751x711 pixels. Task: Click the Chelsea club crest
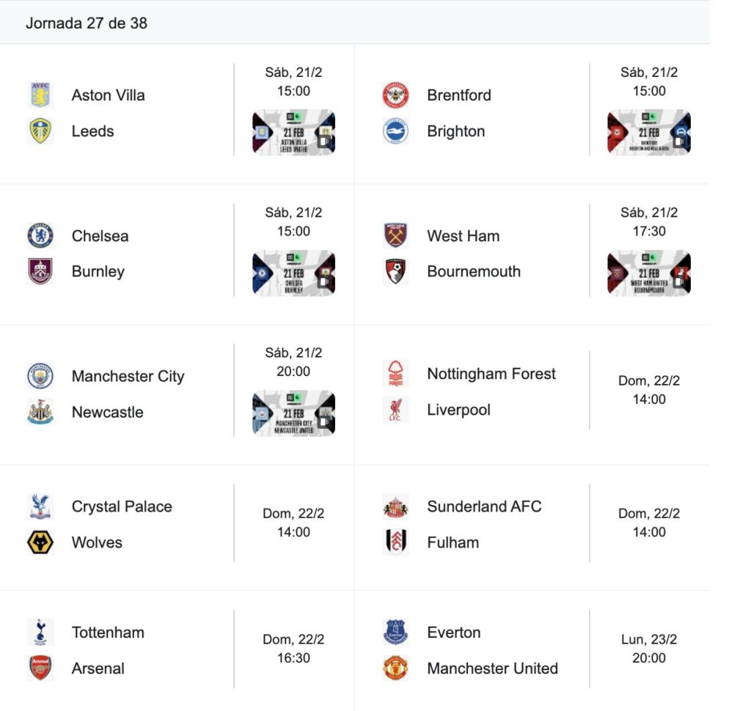(40, 236)
